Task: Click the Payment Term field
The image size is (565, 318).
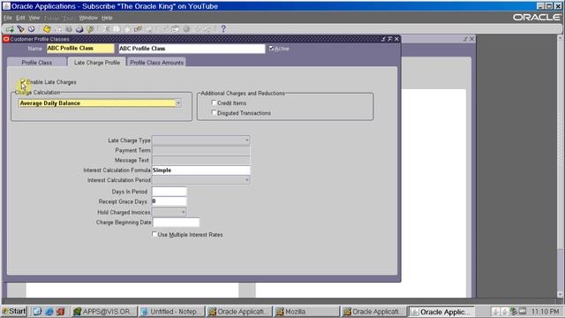Action: [x=200, y=150]
